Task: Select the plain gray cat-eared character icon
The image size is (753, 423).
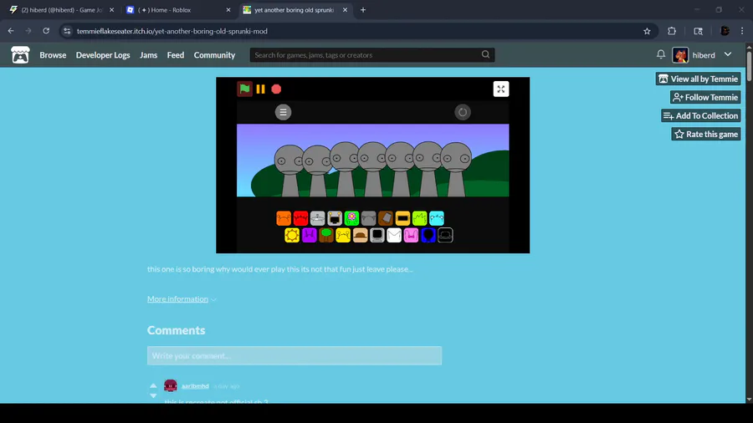Action: [x=368, y=218]
